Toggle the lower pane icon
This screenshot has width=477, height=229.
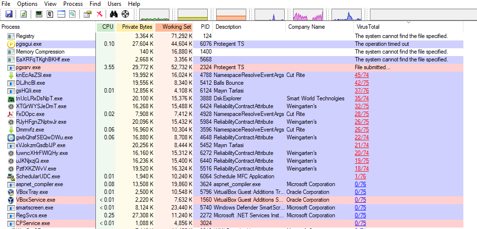(61, 14)
